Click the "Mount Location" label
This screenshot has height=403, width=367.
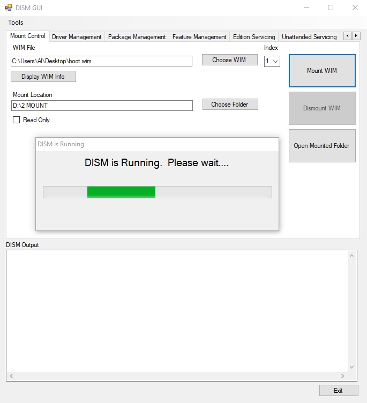point(32,95)
